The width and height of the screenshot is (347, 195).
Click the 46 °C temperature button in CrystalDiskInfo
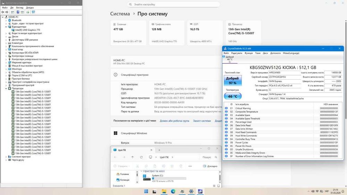(x=232, y=96)
